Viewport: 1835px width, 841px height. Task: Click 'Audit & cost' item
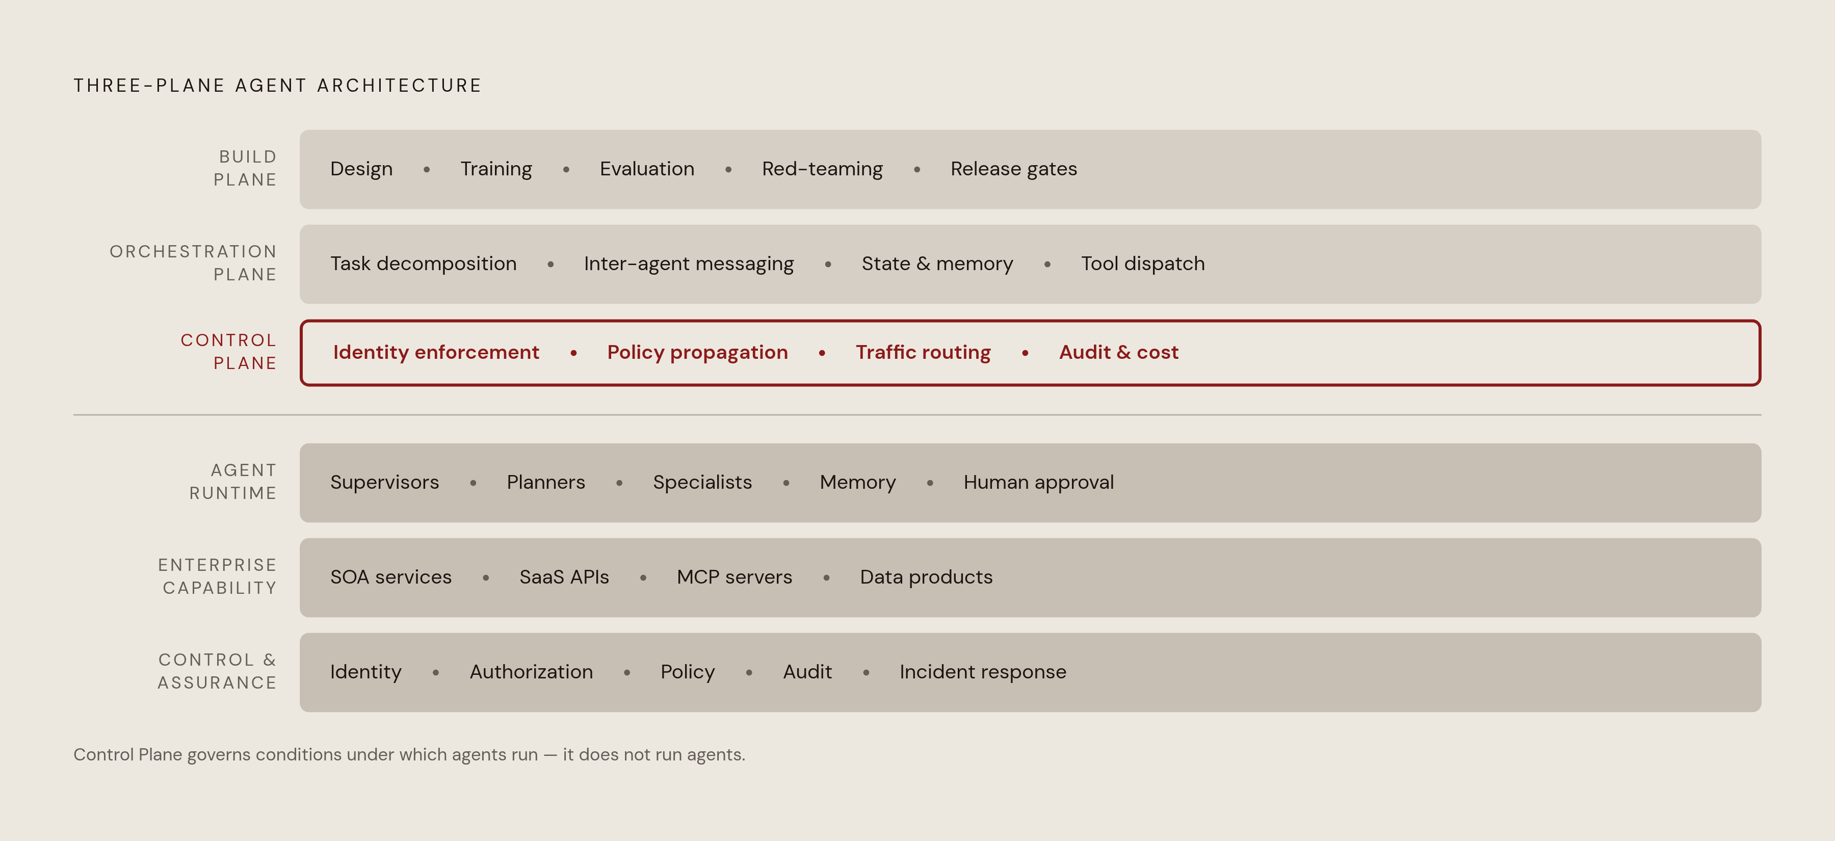pyautogui.click(x=1118, y=353)
